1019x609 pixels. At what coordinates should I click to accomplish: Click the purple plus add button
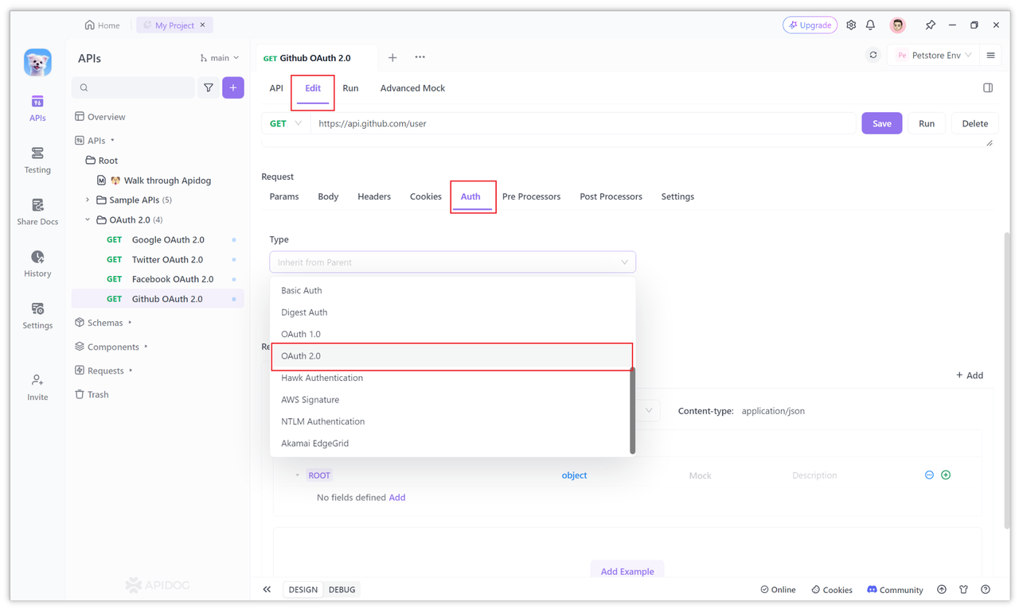[233, 87]
